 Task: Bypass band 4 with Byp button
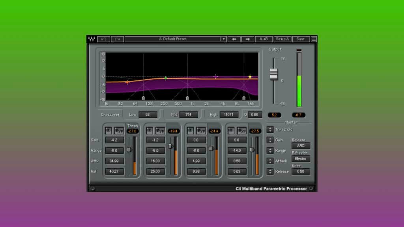tap(242, 130)
